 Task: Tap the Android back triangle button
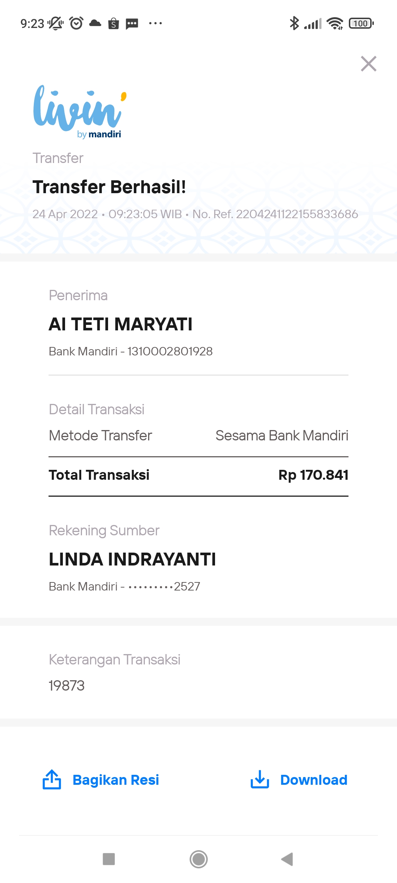287,859
